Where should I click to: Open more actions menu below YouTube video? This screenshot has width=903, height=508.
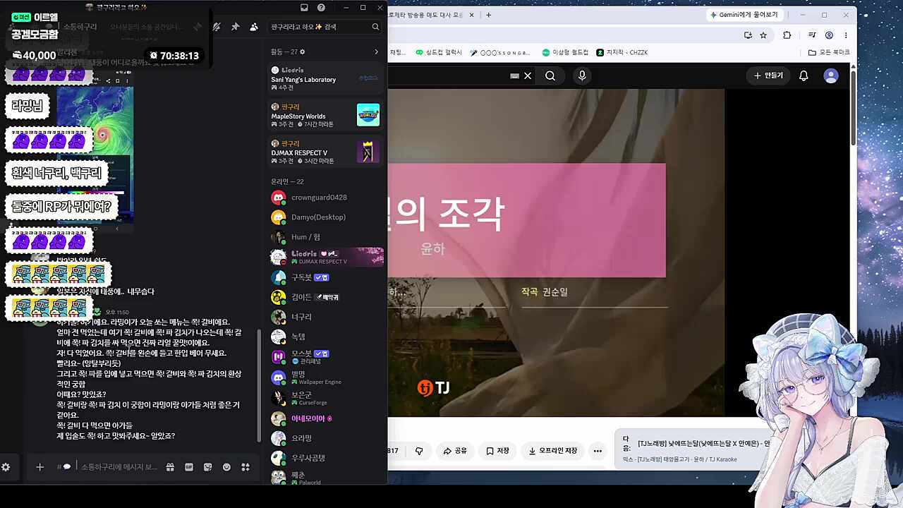tap(598, 451)
